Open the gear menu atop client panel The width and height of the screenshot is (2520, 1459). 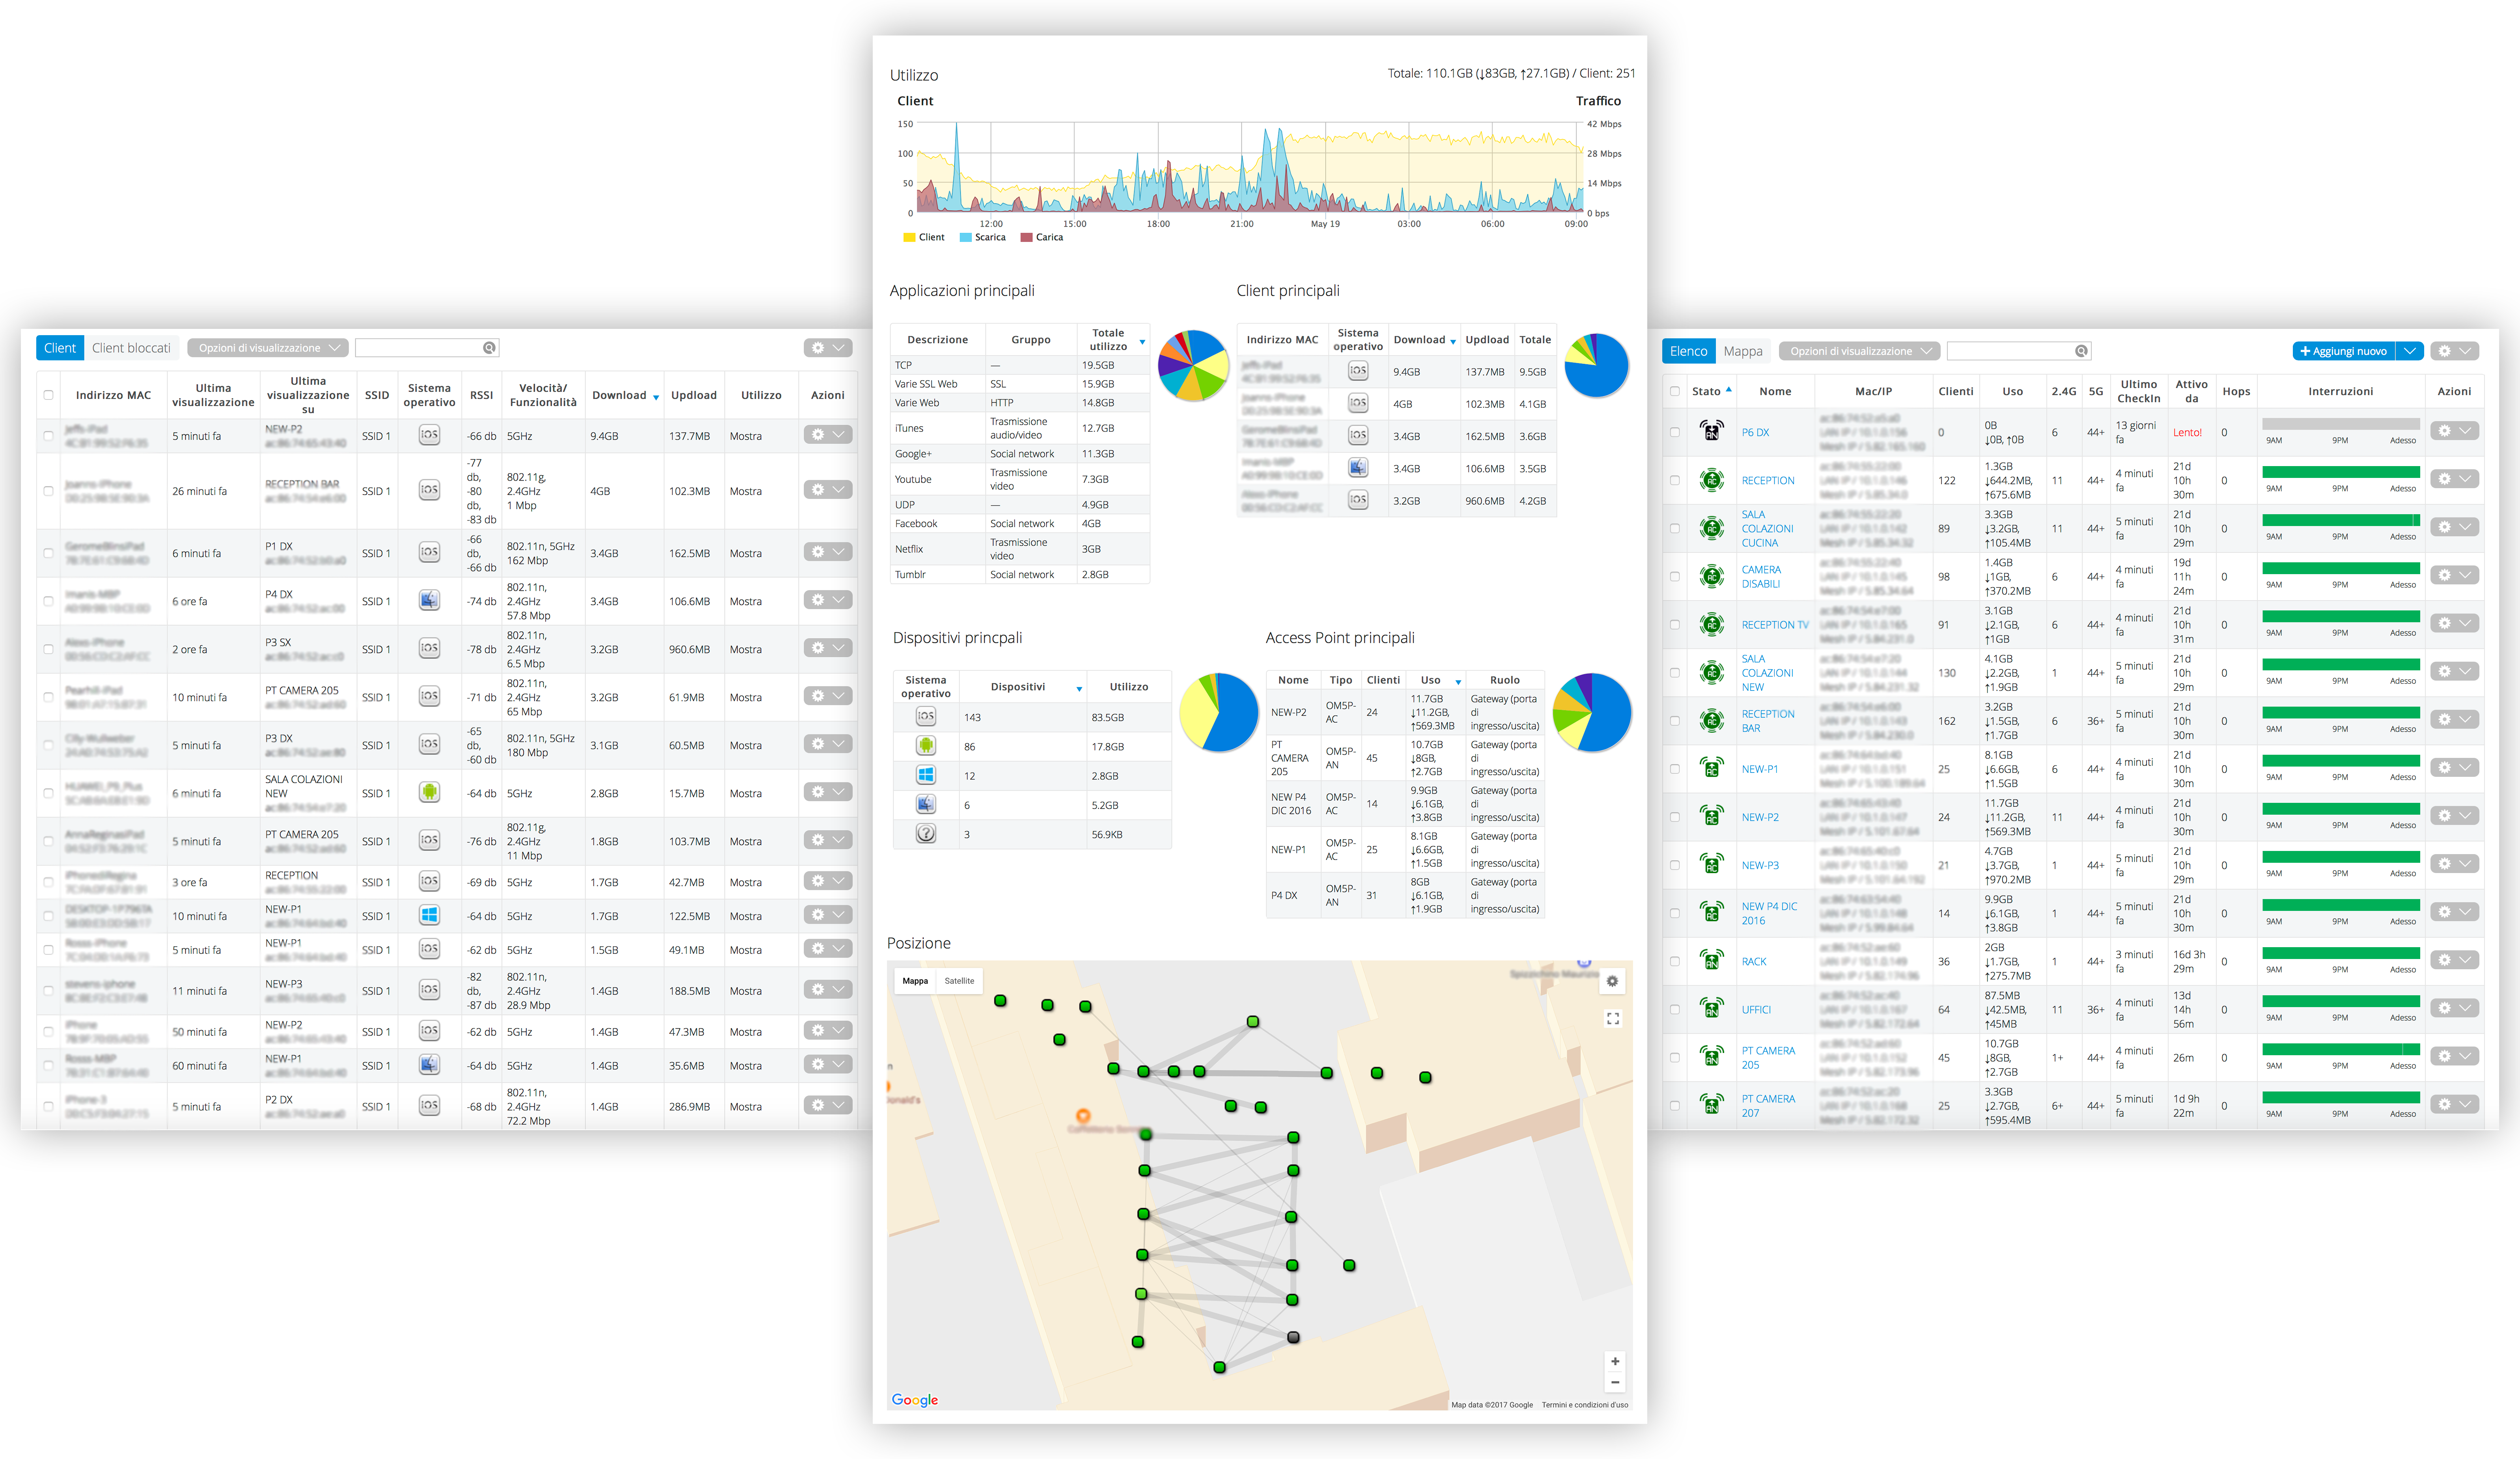[828, 348]
